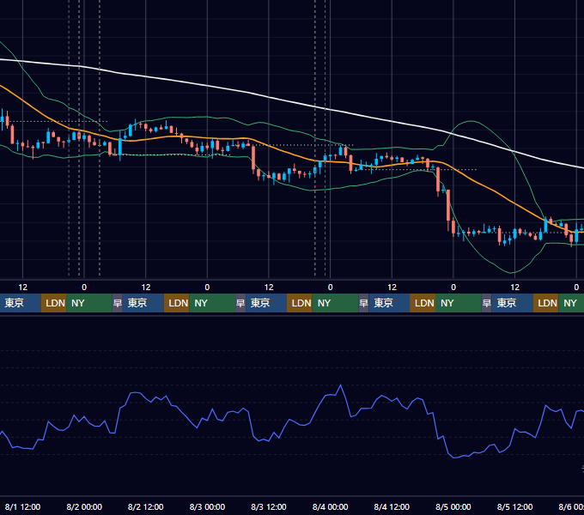
Task: Click the 早 block preceding 8/3 12:00 東京
Action: pyautogui.click(x=240, y=303)
